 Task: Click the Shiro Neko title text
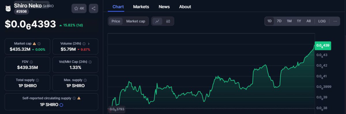(28, 5)
